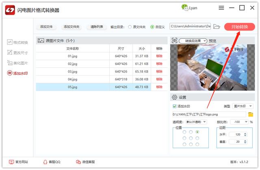The width and height of the screenshot is (260, 170).
Task: Open the hamburger menu in title bar
Action: [221, 8]
